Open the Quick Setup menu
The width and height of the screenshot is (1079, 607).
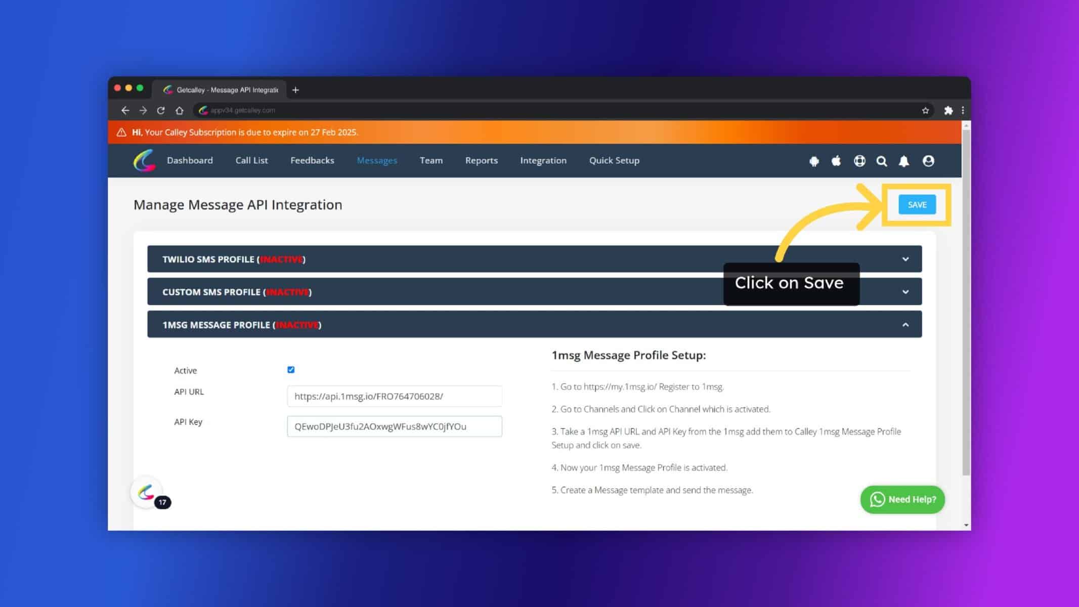[614, 160]
